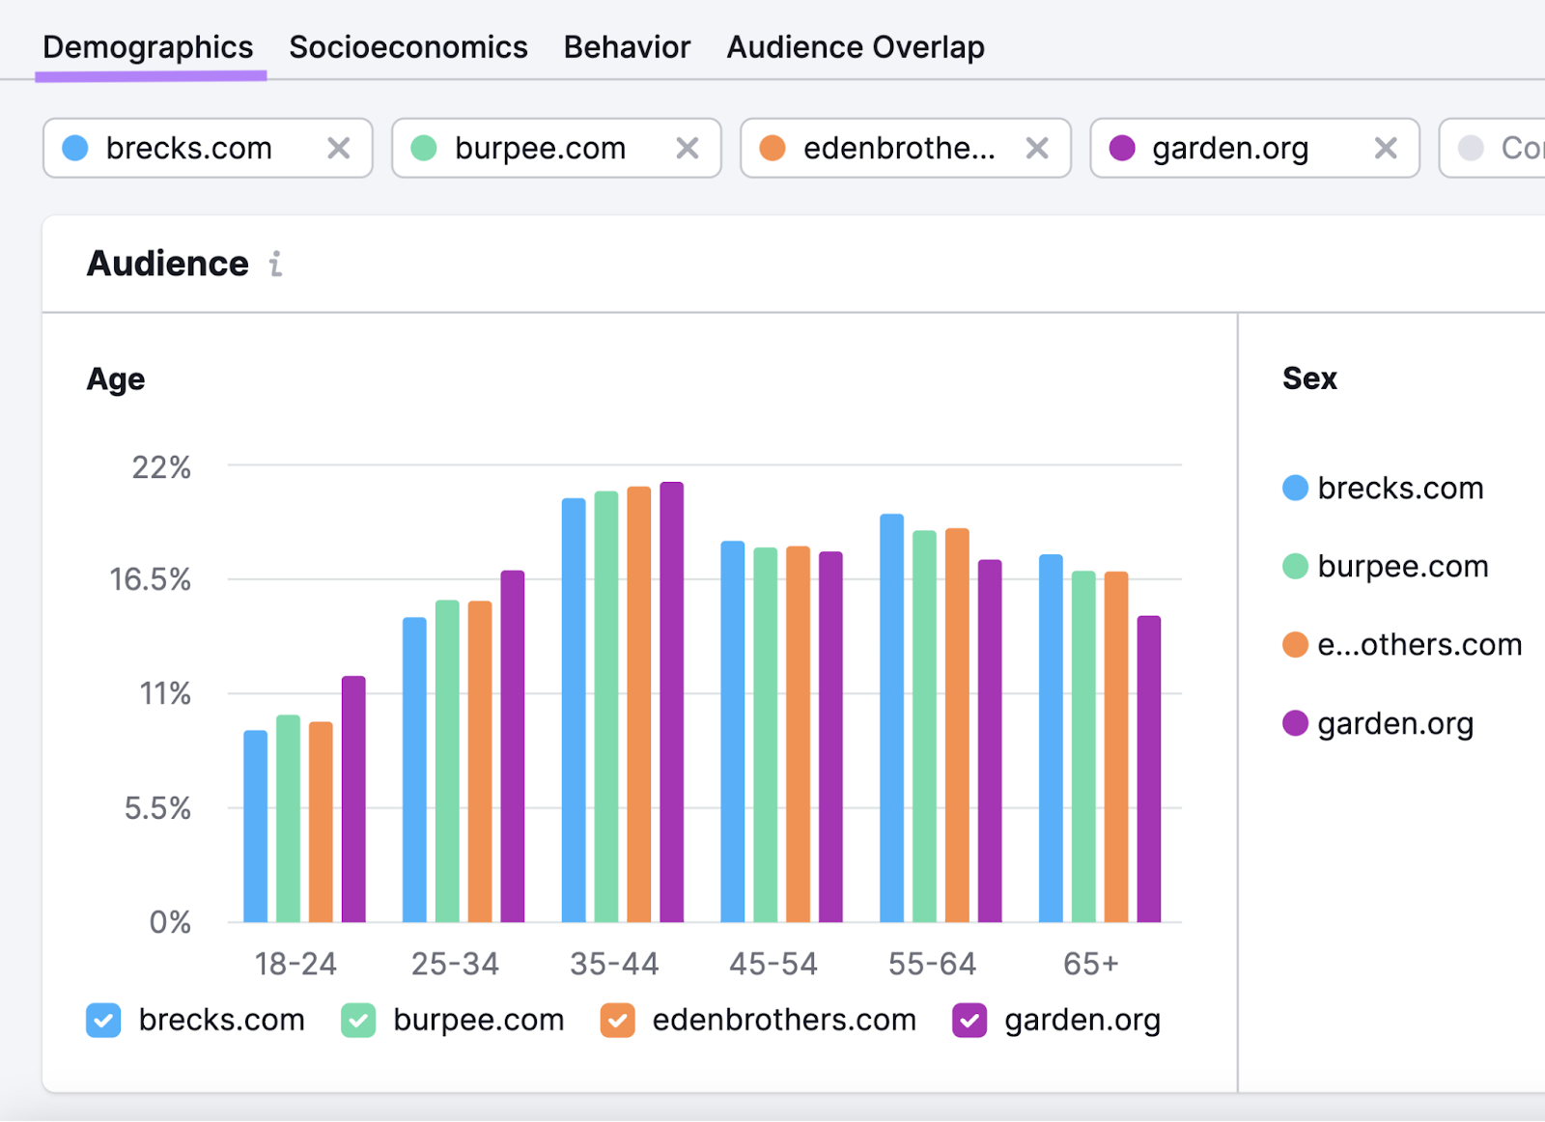The width and height of the screenshot is (1545, 1122).
Task: Select the Demographics tab
Action: tap(148, 47)
